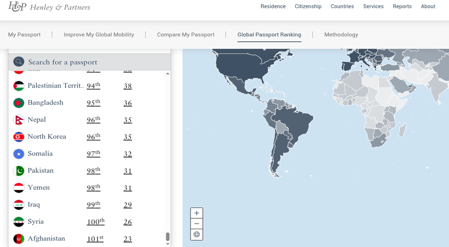Click Syria score 26

[x=128, y=222]
